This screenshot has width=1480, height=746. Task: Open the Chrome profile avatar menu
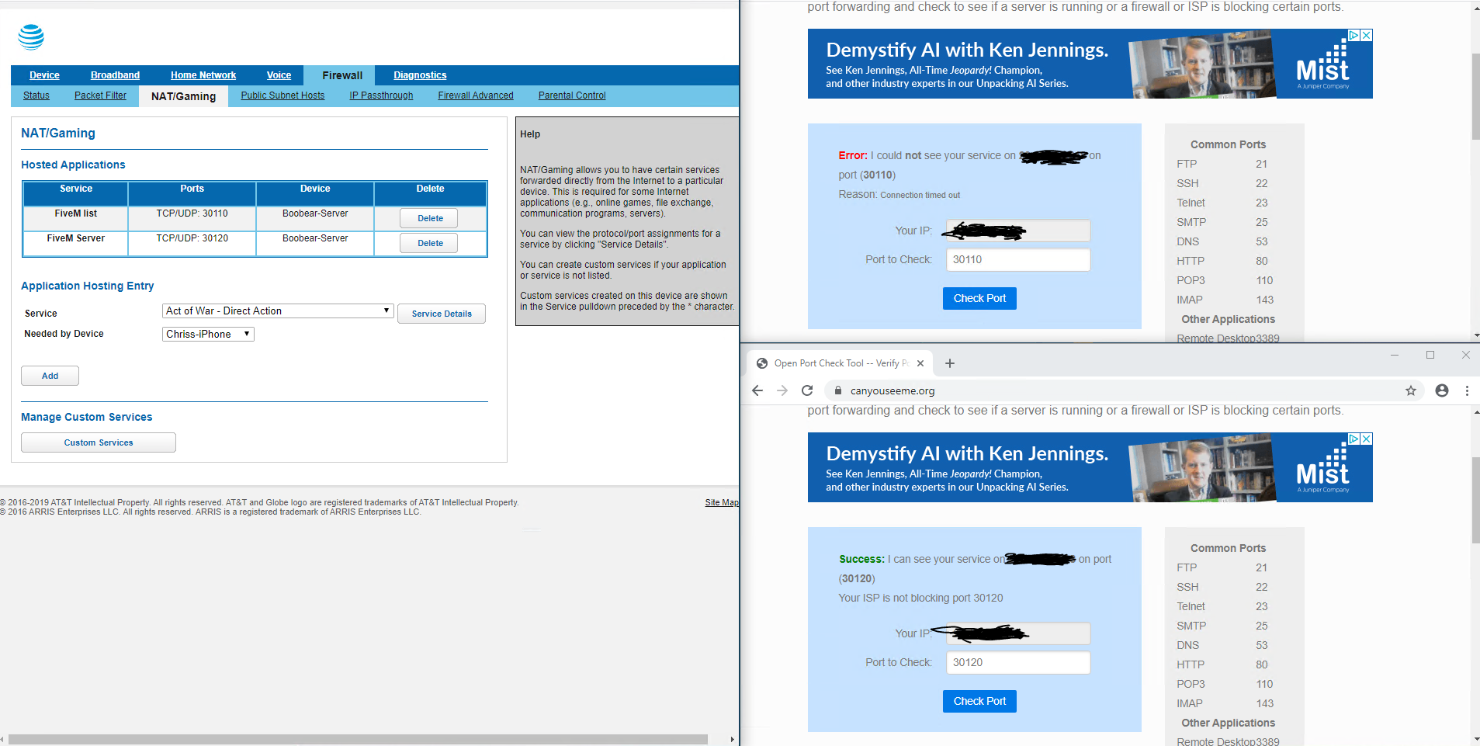tap(1442, 390)
